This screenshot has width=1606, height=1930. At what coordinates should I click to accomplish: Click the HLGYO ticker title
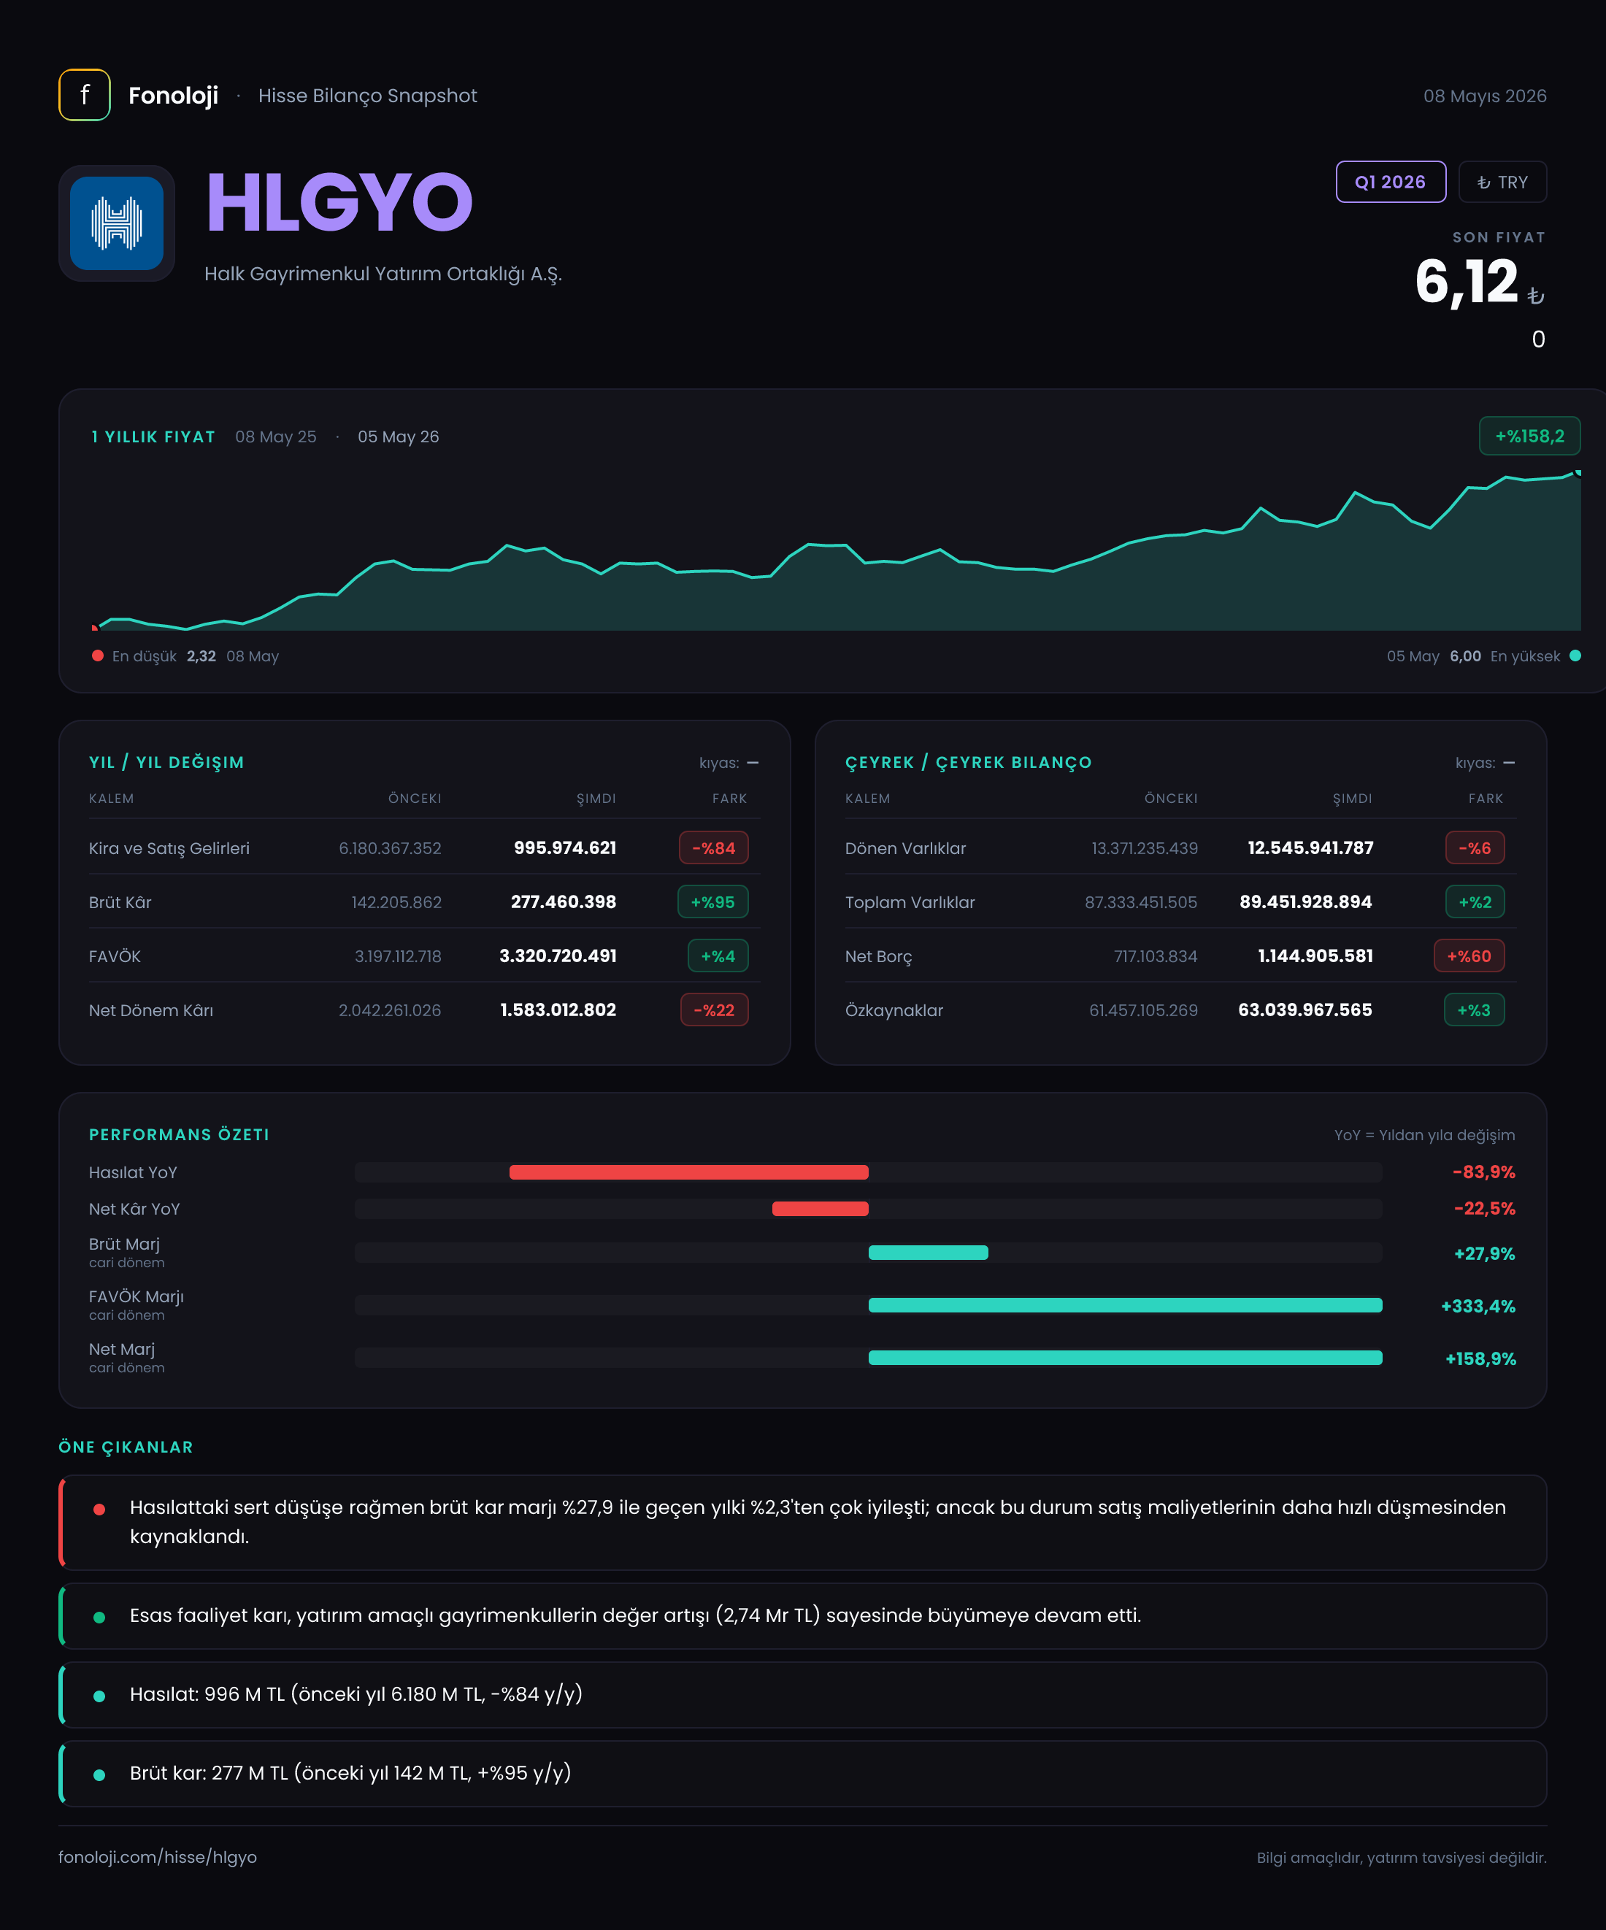(x=339, y=203)
